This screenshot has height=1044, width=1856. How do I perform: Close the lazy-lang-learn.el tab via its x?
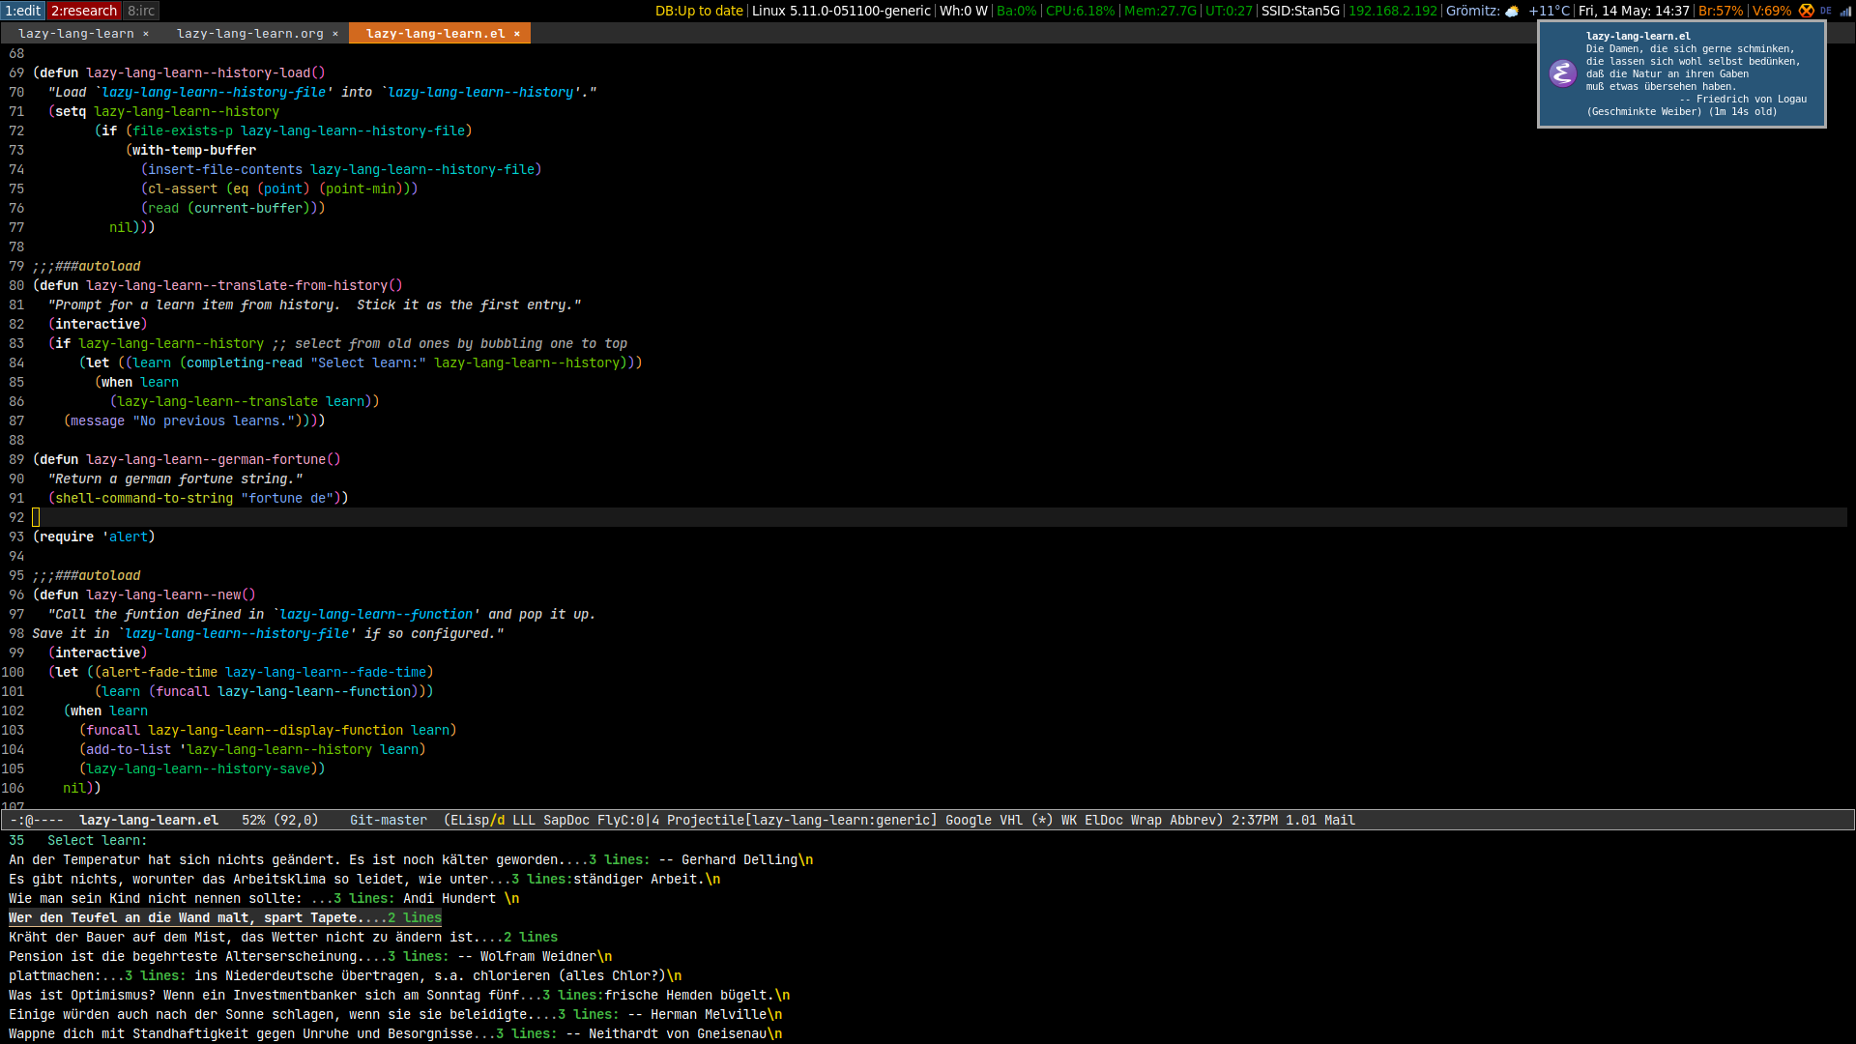(x=517, y=34)
